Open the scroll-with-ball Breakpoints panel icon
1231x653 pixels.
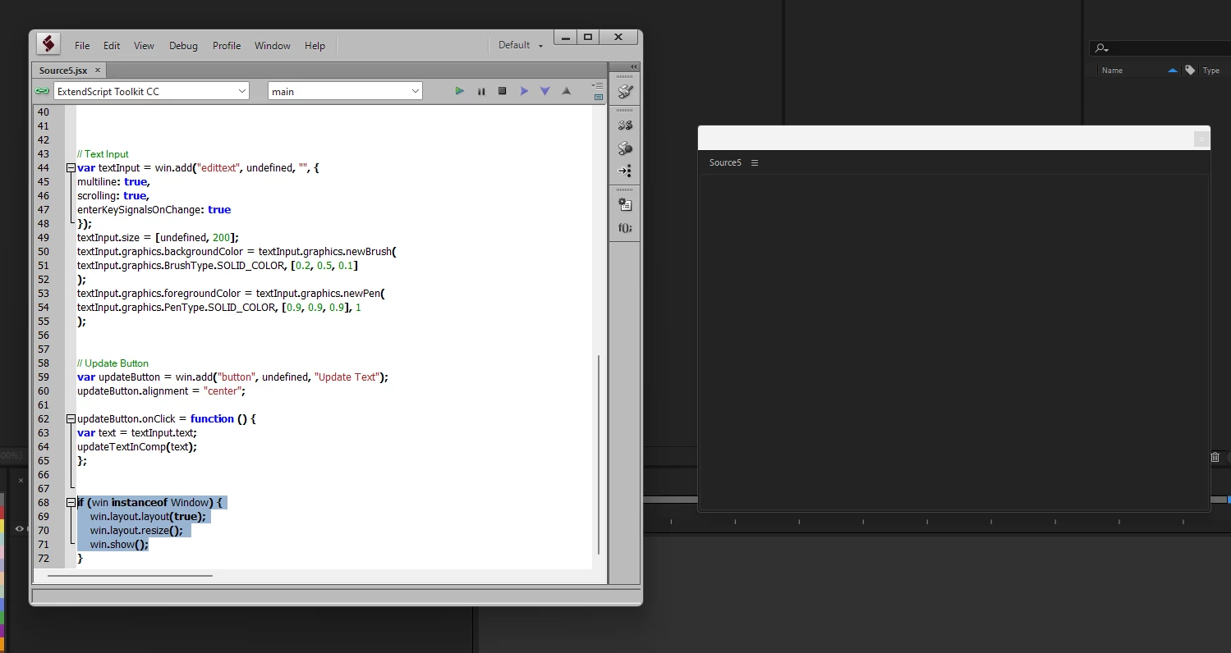pyautogui.click(x=625, y=148)
